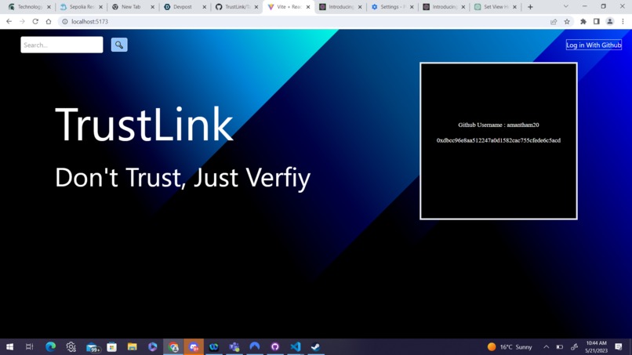The width and height of the screenshot is (632, 355).
Task: Click the magnifier search button
Action: click(119, 45)
